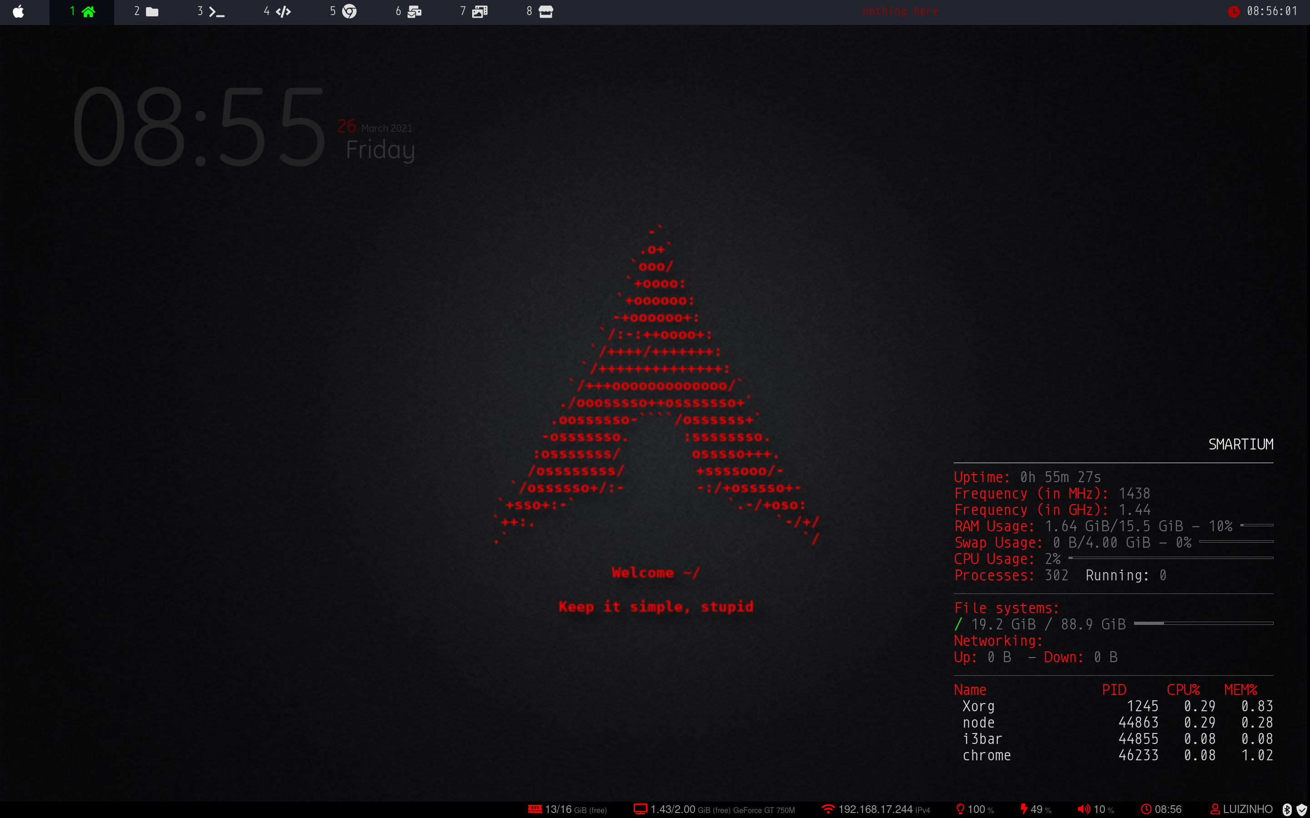
Task: Click the 1.43/2.00 GiB GeForce GT 750M readout
Action: tap(723, 809)
